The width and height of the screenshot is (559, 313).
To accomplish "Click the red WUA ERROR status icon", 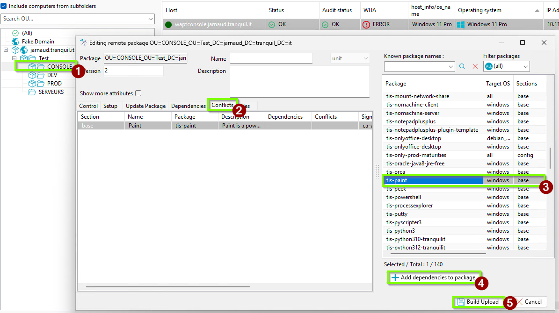I will 366,25.
